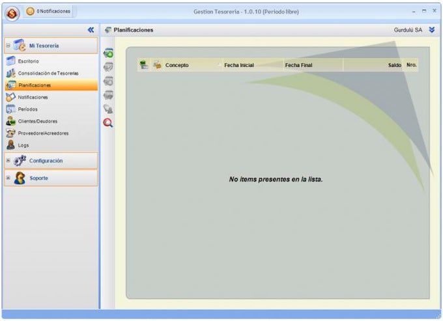The width and height of the screenshot is (443, 321).
Task: Expand the Soporte group plus box
Action: tap(8, 178)
